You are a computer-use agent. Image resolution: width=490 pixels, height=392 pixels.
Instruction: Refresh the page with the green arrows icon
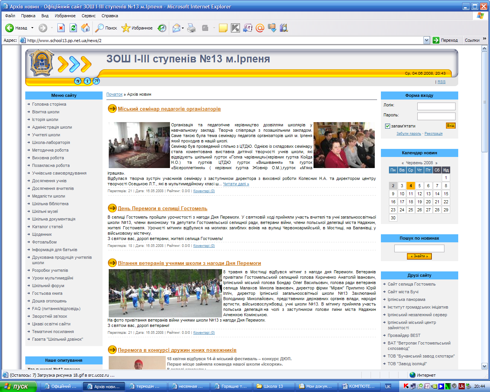click(x=73, y=28)
